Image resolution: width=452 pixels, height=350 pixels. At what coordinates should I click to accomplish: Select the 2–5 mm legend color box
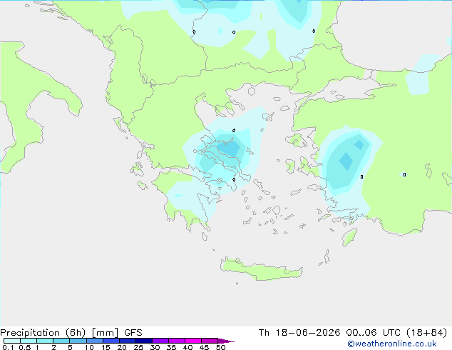61,341
